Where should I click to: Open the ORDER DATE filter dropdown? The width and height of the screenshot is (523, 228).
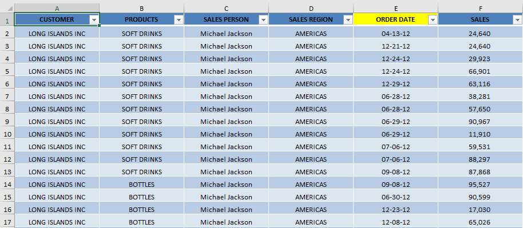click(x=433, y=20)
